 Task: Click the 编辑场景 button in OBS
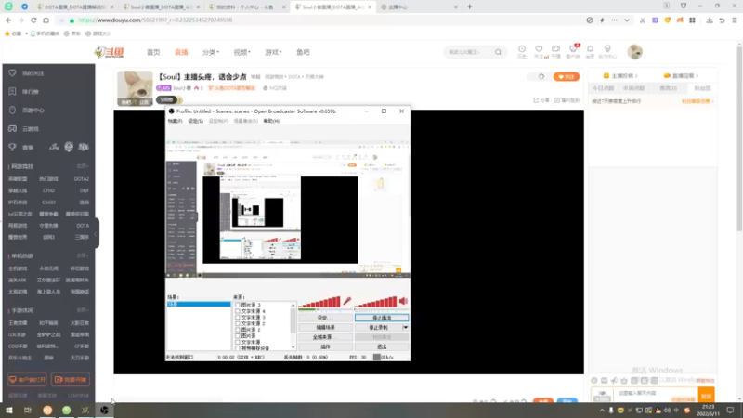click(325, 328)
